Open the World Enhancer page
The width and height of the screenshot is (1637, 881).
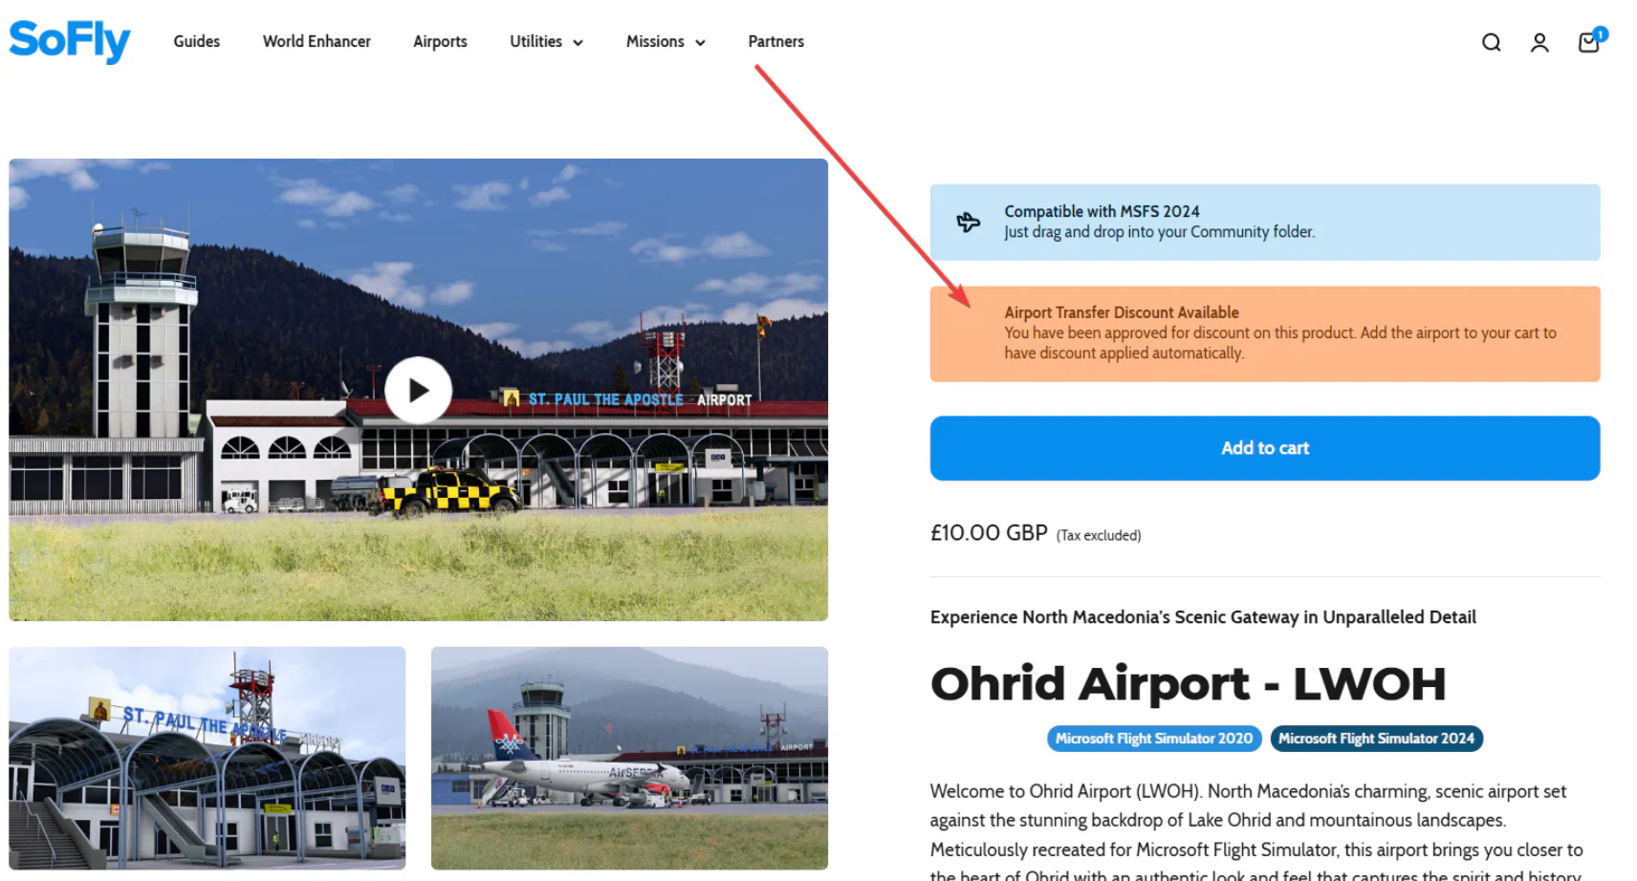[x=316, y=42]
